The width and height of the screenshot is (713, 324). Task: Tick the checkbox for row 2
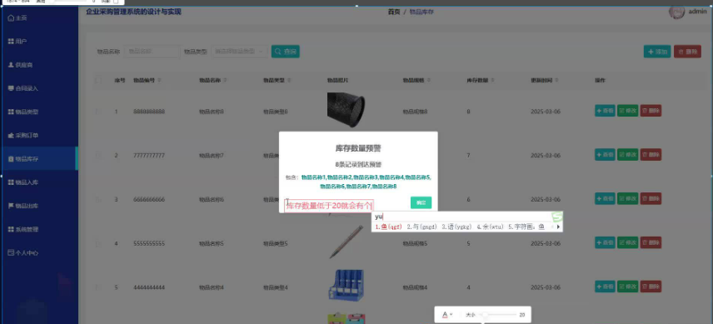click(98, 156)
